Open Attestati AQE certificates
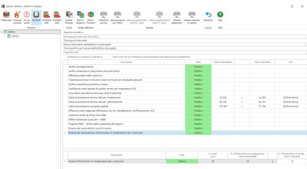307x169 pixels. pyautogui.click(x=57, y=15)
